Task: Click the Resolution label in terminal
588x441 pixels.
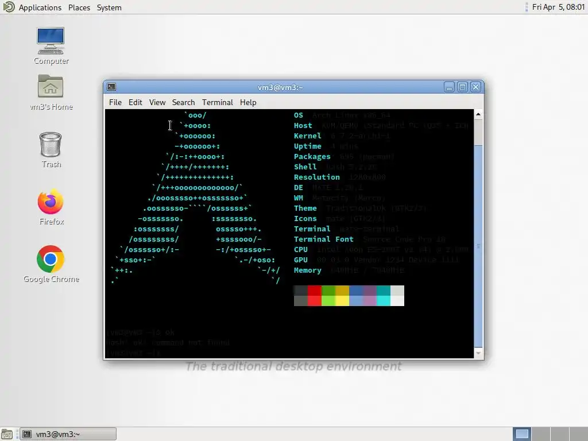Action: [317, 177]
